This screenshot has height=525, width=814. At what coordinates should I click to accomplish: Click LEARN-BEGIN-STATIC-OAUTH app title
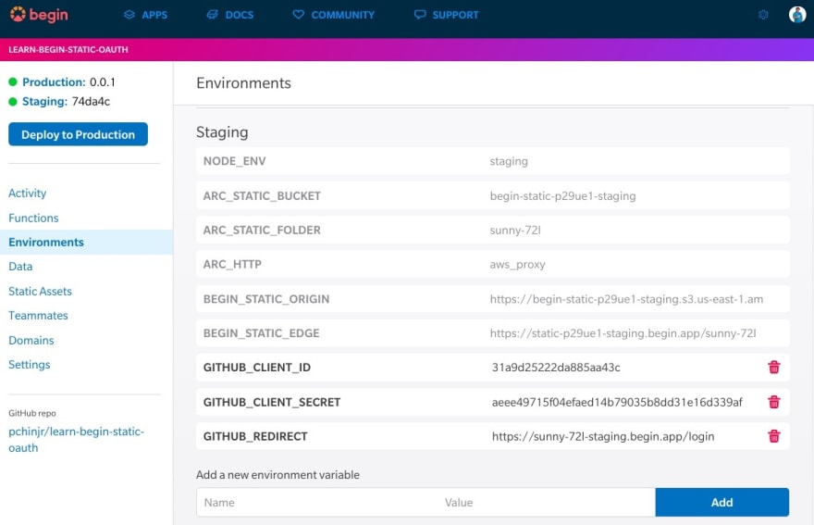[68, 49]
